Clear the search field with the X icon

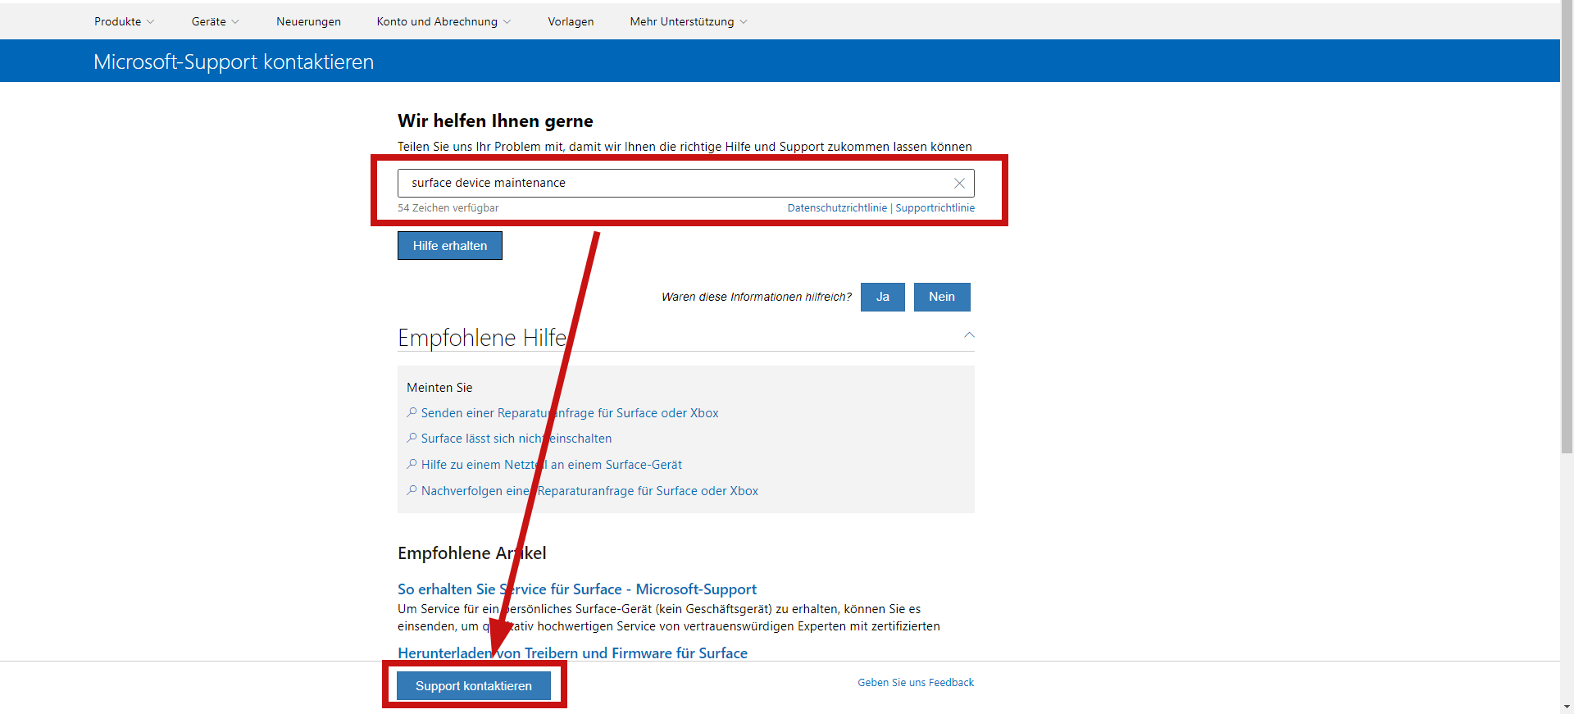(959, 183)
